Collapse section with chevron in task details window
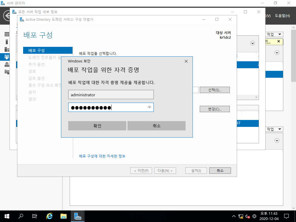Viewport: 296px width, 222px height. [x=253, y=43]
